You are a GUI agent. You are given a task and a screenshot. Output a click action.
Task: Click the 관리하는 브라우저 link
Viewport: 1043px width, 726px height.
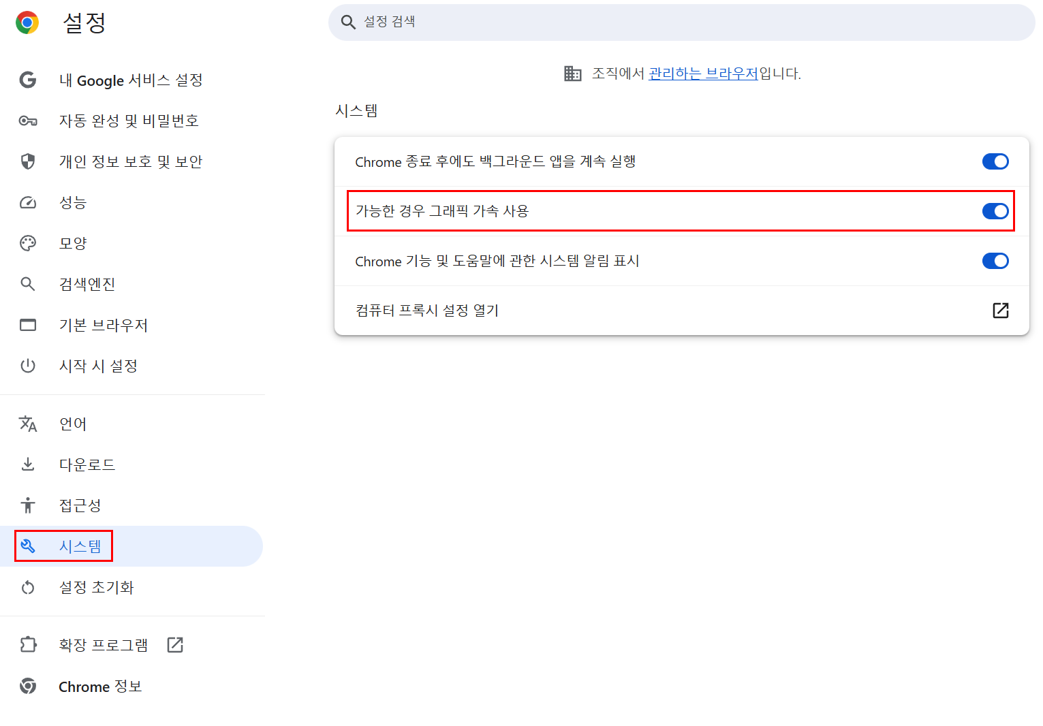[702, 74]
